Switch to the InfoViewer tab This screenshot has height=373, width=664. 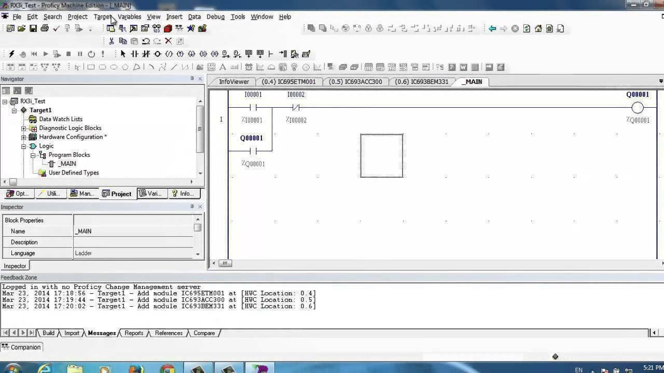233,81
